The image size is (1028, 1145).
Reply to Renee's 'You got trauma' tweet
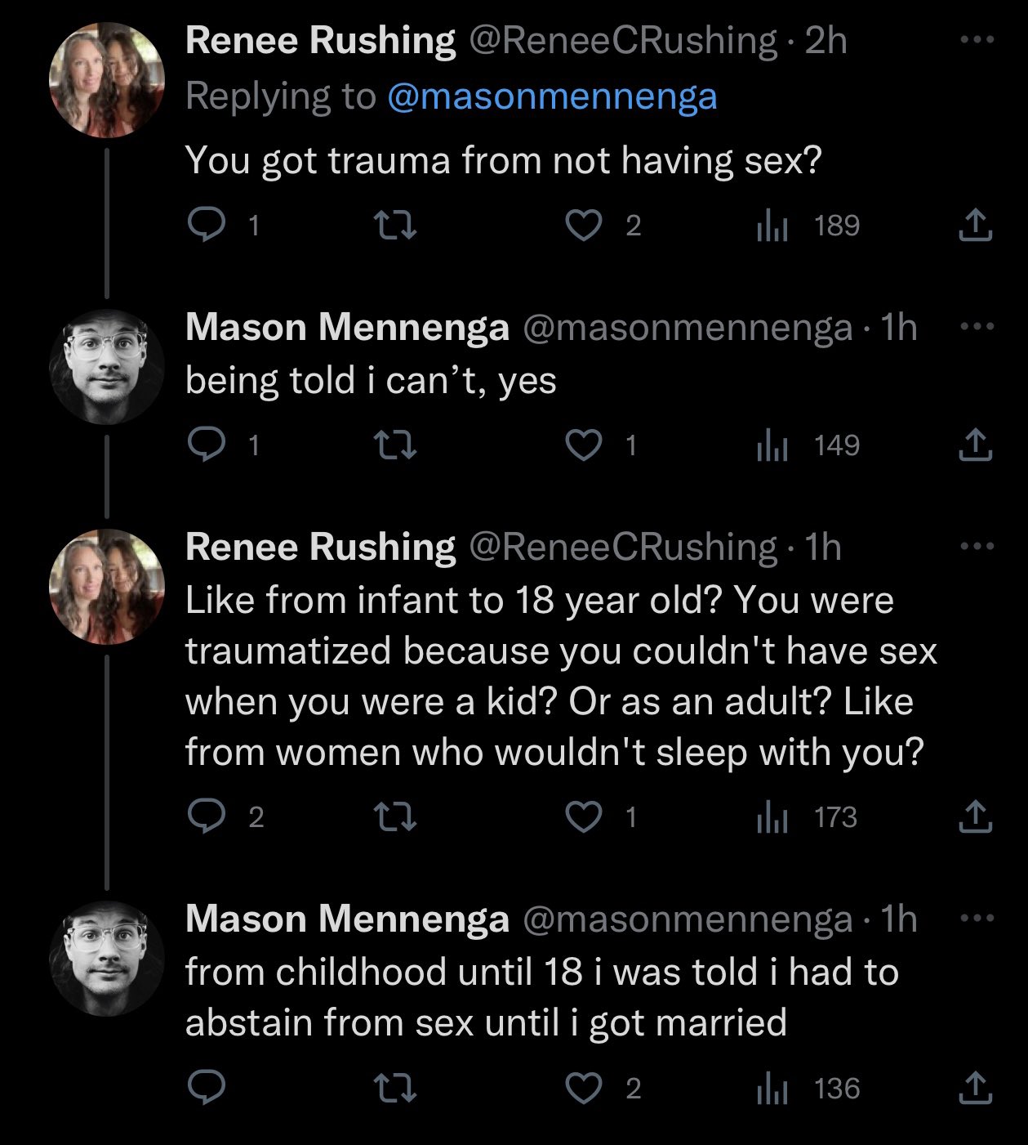coord(207,225)
